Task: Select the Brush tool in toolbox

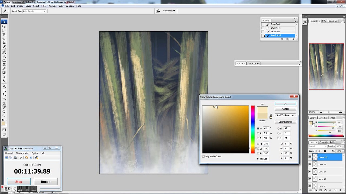Action: [4, 56]
